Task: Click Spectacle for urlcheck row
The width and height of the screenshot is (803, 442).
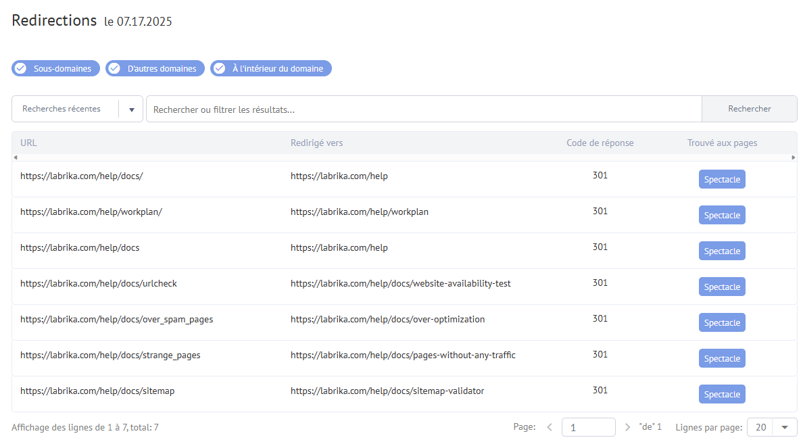Action: pyautogui.click(x=722, y=287)
